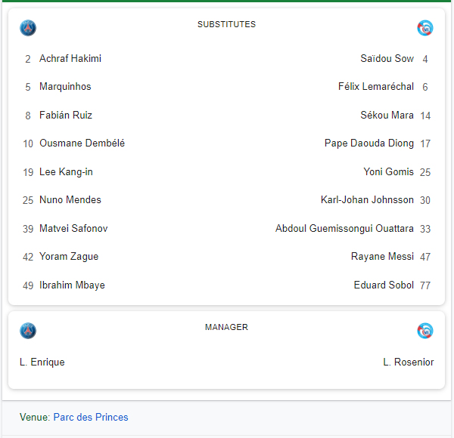Click Strasbourg crest in Substitutes header
This screenshot has height=438, width=454.
pyautogui.click(x=425, y=28)
